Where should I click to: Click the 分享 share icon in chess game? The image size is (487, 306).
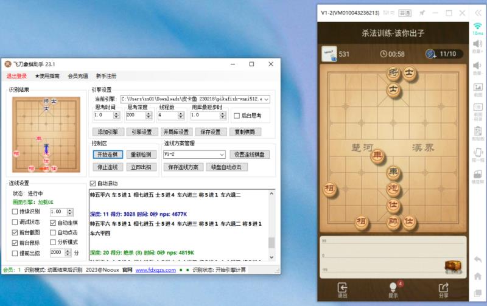click(443, 290)
